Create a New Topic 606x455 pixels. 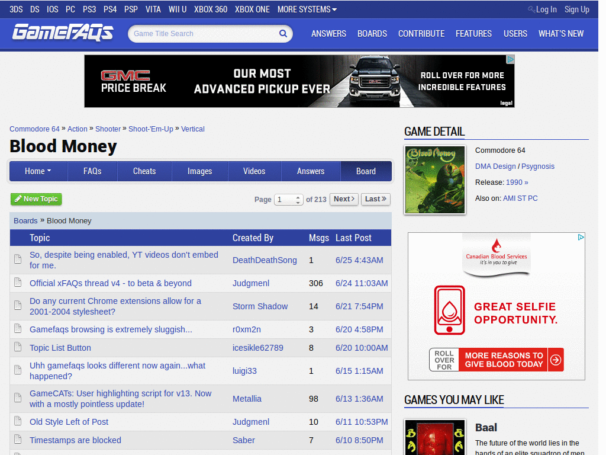(36, 199)
